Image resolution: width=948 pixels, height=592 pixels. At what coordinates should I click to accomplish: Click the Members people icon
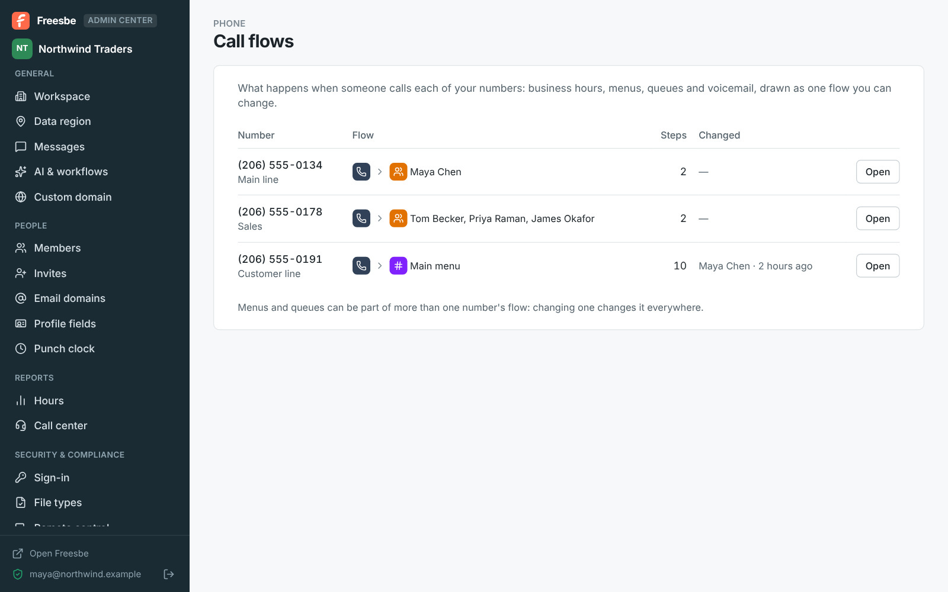pos(21,248)
